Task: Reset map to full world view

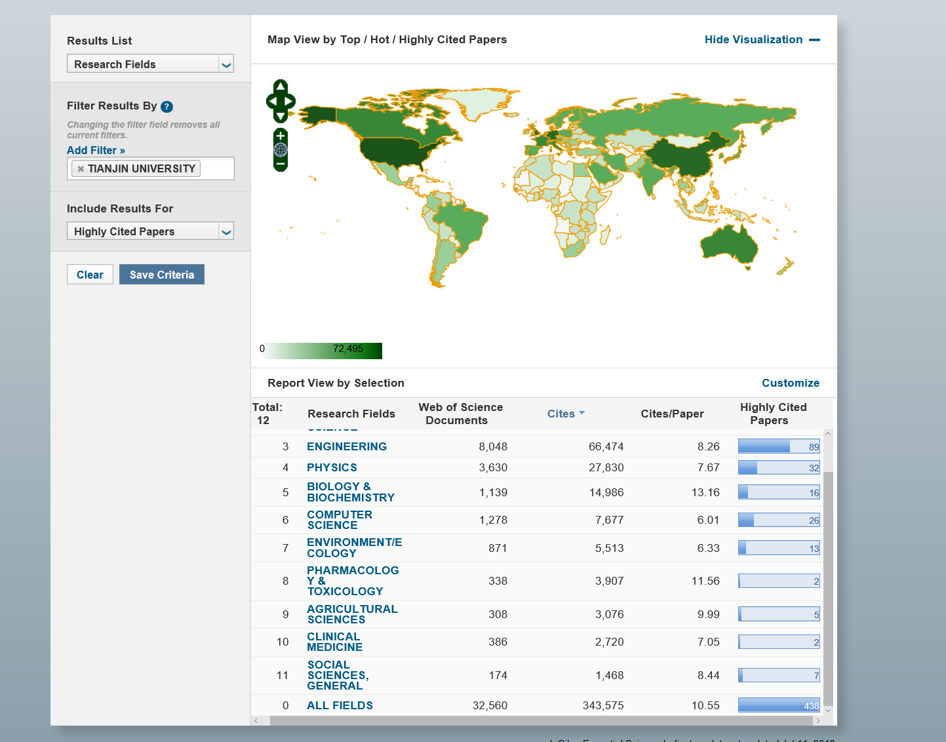Action: tap(281, 149)
